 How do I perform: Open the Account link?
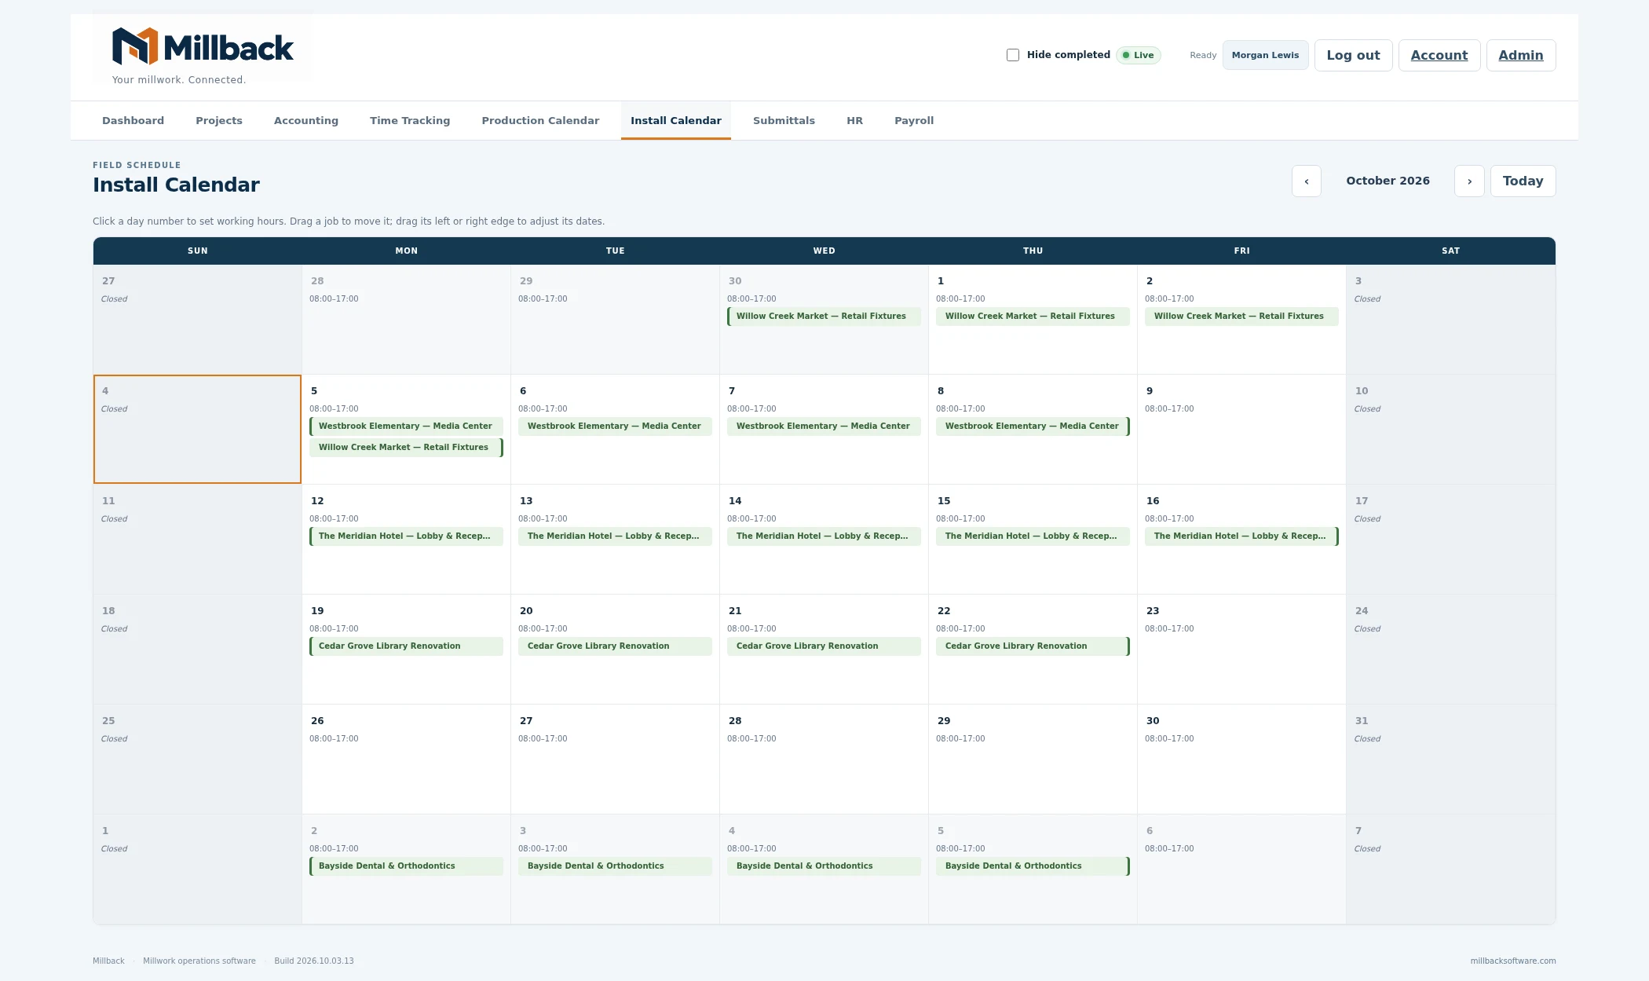coord(1439,56)
